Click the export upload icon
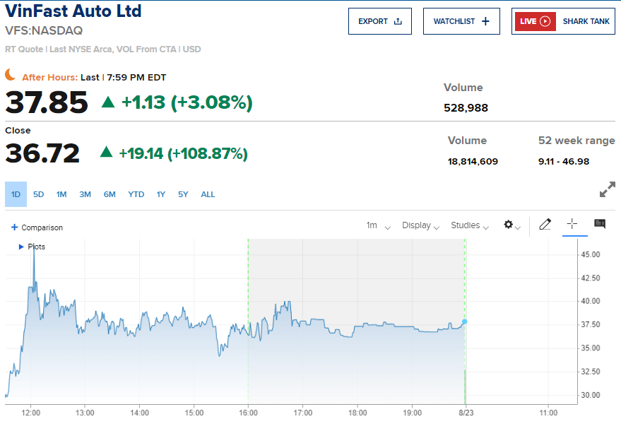621x426 pixels. [x=398, y=21]
